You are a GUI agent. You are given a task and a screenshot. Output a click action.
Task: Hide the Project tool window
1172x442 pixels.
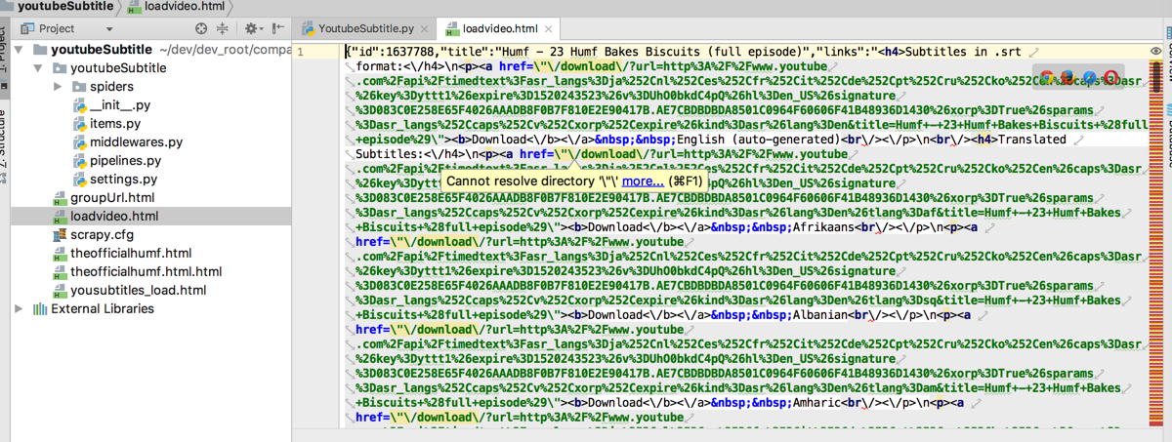pyautogui.click(x=277, y=29)
